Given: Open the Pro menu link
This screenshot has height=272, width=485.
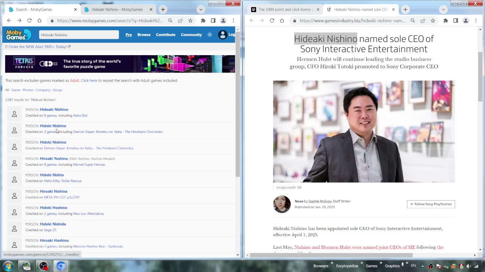Looking at the screenshot, I should point(129,35).
